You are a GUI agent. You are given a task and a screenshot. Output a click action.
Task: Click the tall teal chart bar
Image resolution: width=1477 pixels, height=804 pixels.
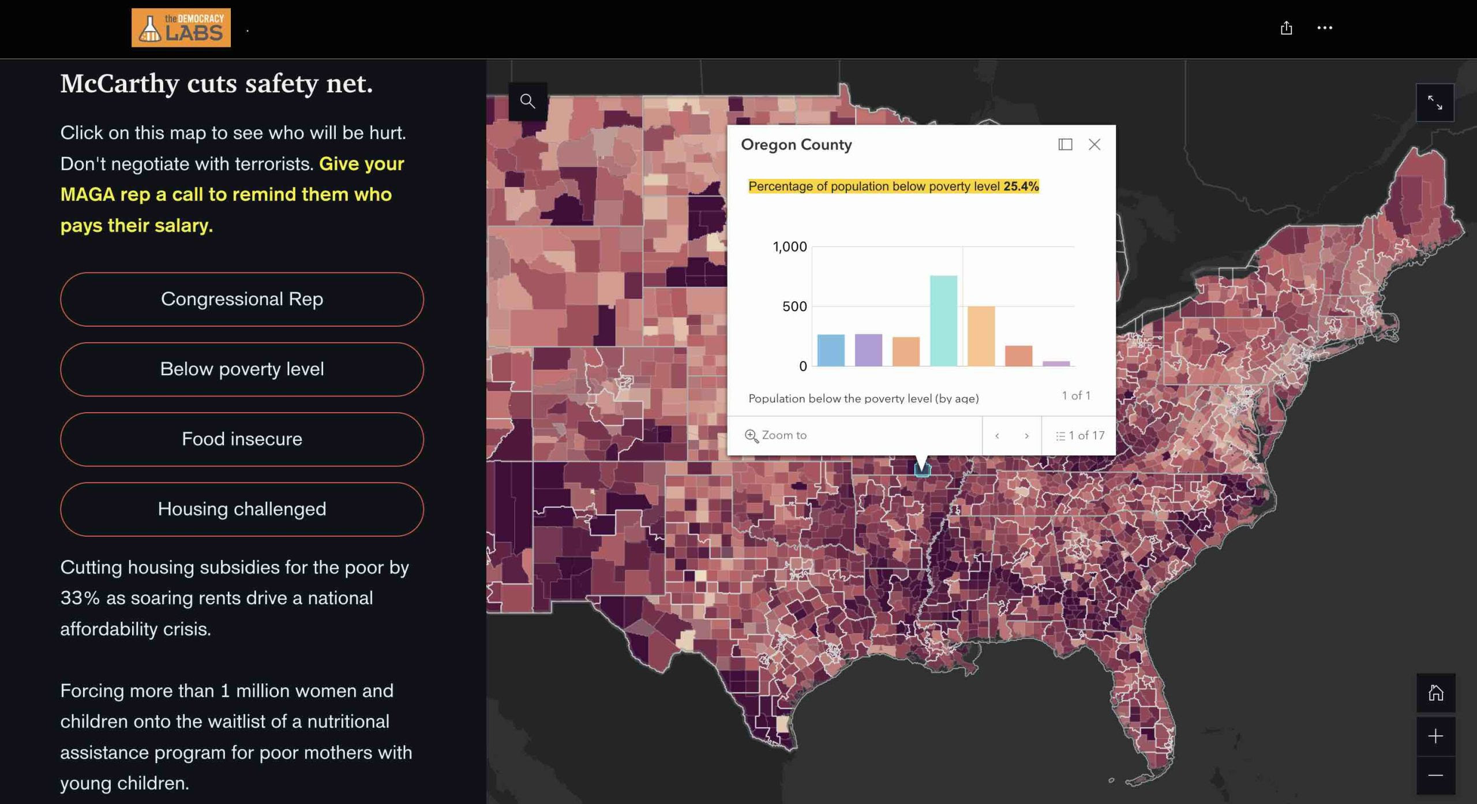943,321
